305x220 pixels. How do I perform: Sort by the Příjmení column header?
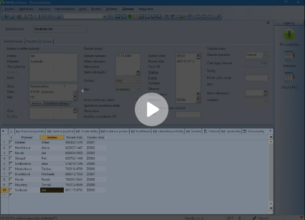[x=27, y=137]
